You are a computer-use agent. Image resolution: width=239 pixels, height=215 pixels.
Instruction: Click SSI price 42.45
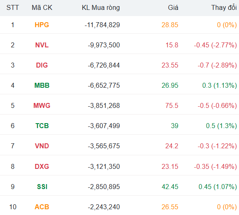[x=170, y=187]
